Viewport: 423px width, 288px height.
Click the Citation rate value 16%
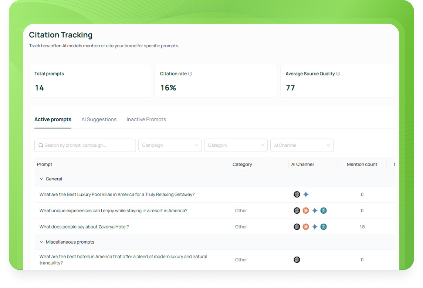pyautogui.click(x=168, y=88)
